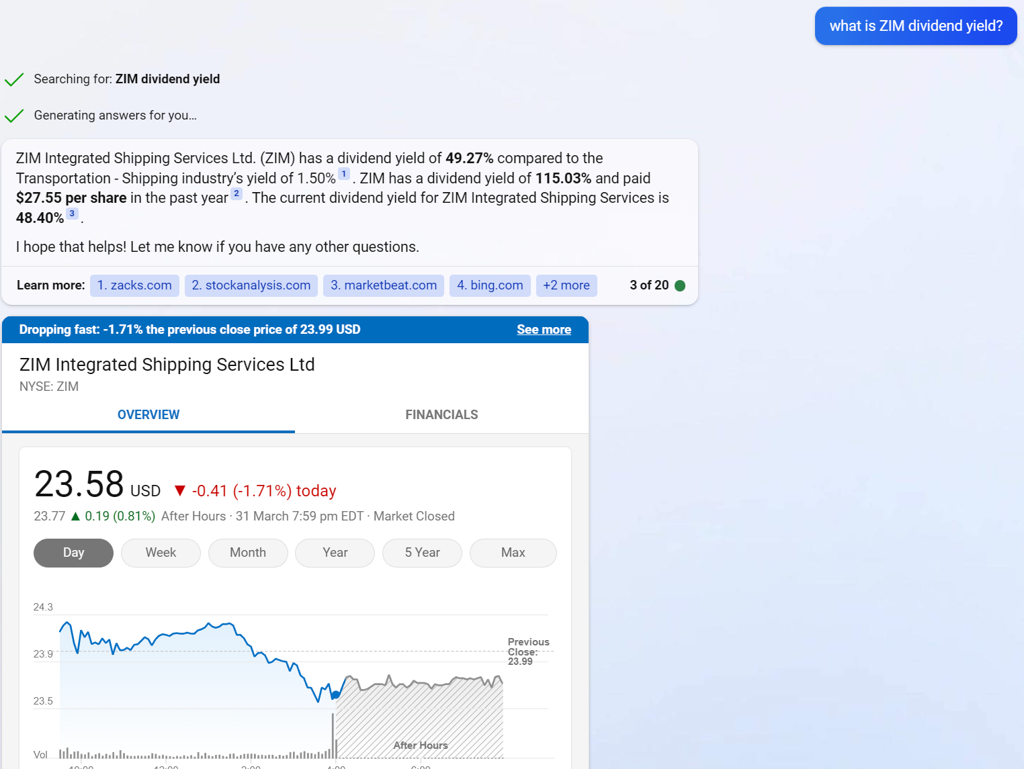The image size is (1024, 769).
Task: Click See more in the stock banner
Action: [x=544, y=330]
